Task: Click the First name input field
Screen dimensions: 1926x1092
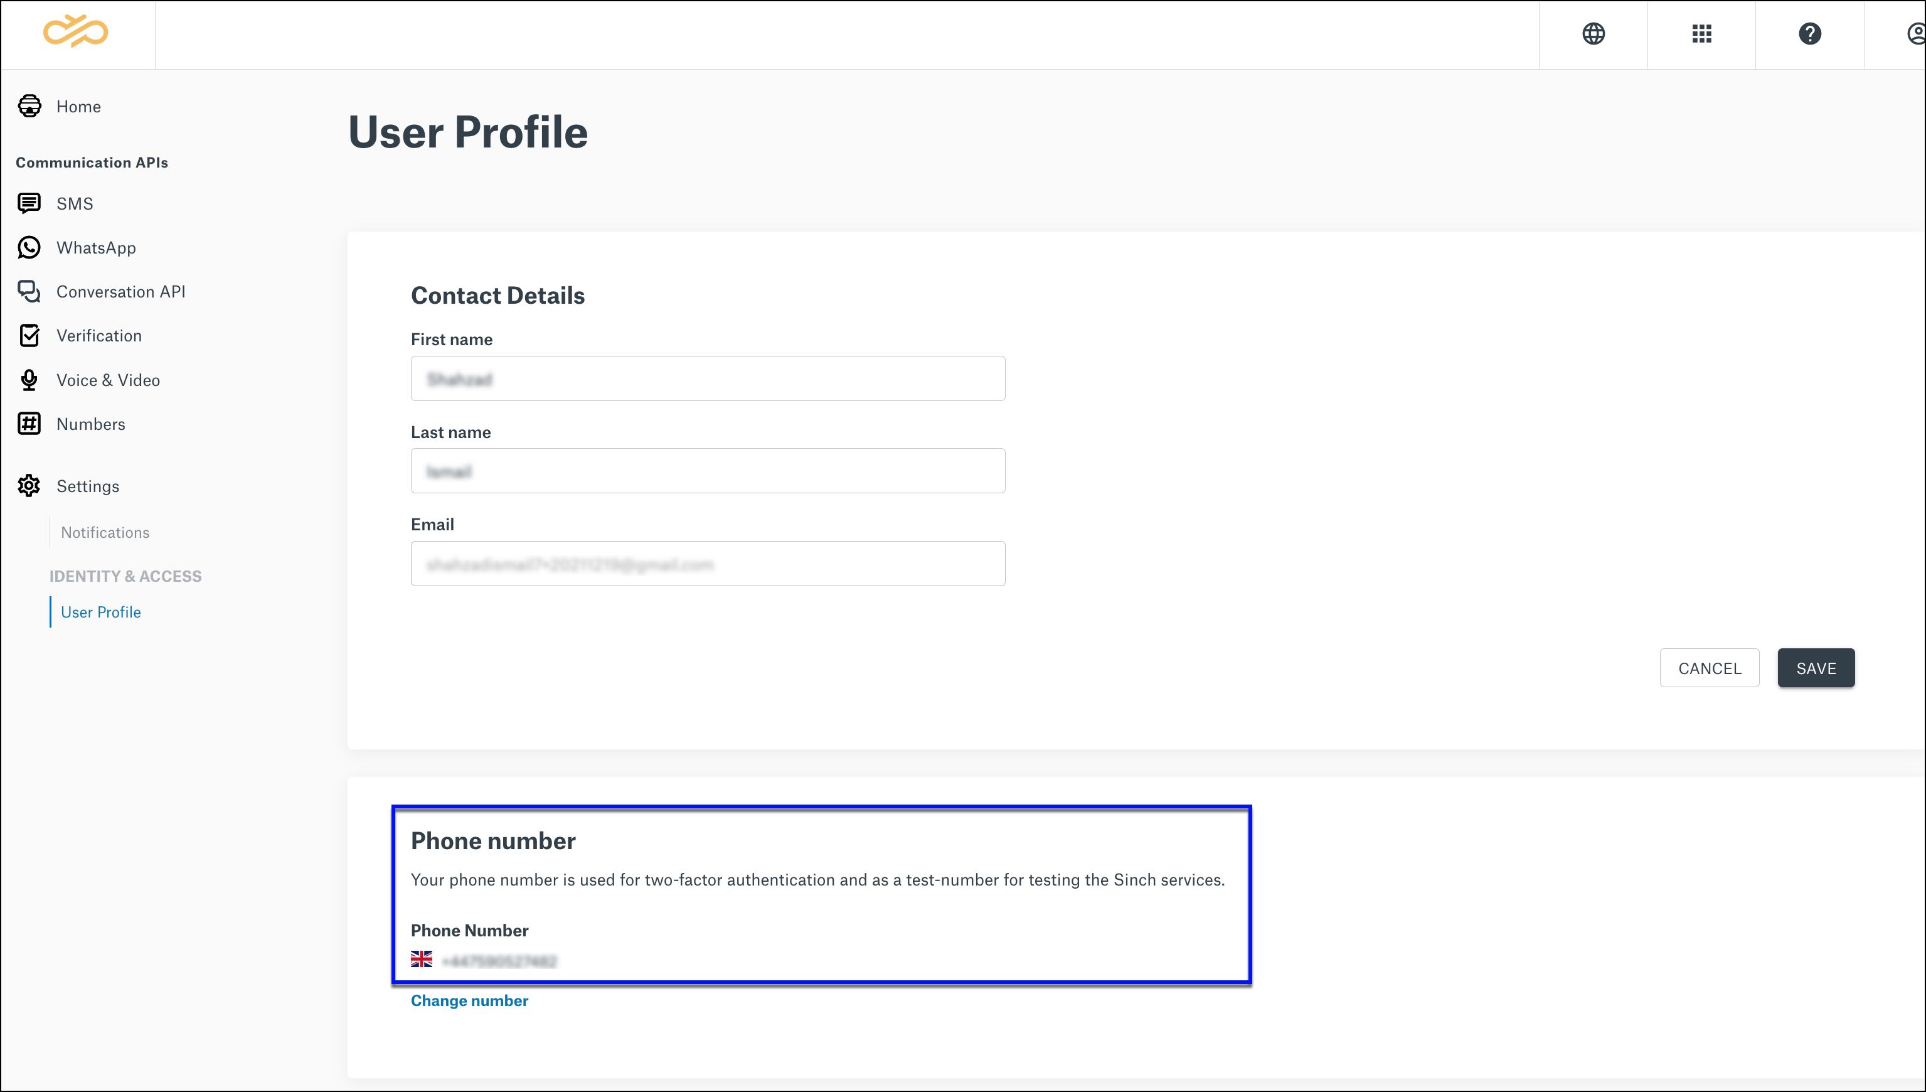Action: pyautogui.click(x=706, y=378)
